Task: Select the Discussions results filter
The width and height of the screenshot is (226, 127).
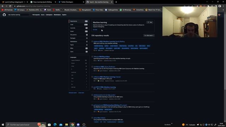Action: [79, 35]
